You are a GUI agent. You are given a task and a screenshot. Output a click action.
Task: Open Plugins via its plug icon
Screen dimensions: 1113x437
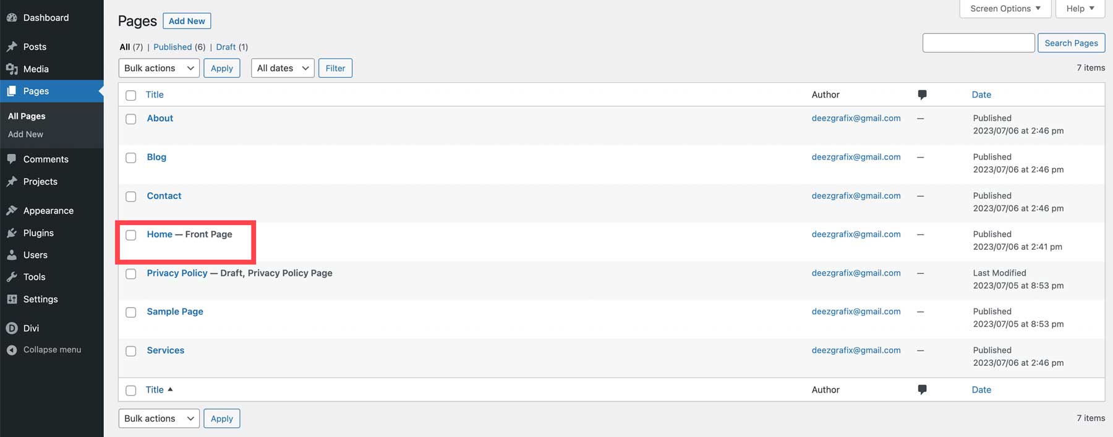tap(12, 233)
